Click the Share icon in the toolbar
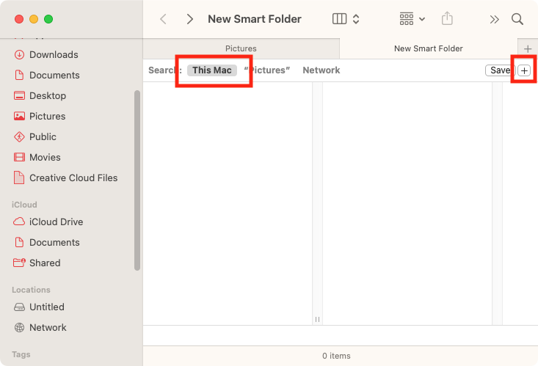The image size is (538, 366). (447, 18)
